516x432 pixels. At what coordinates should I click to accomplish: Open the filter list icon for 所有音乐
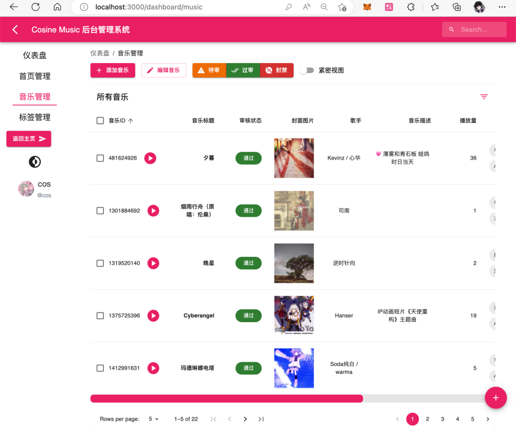[484, 97]
